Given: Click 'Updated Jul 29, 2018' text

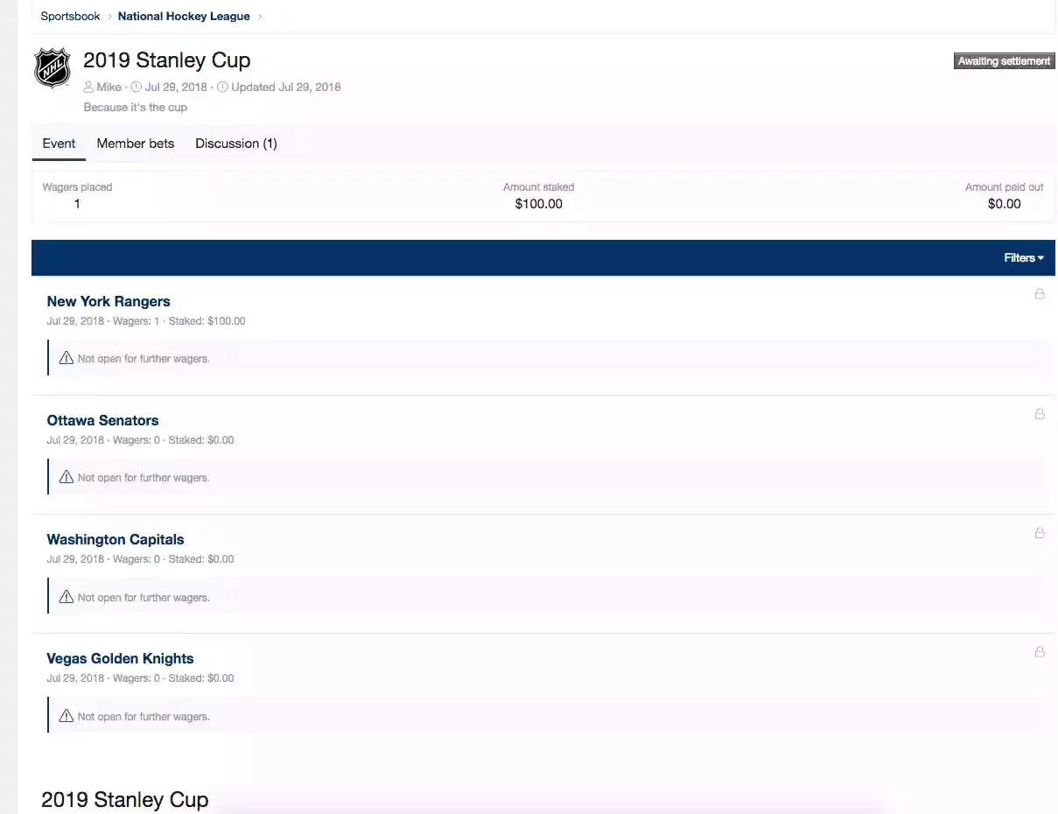Looking at the screenshot, I should (x=286, y=87).
